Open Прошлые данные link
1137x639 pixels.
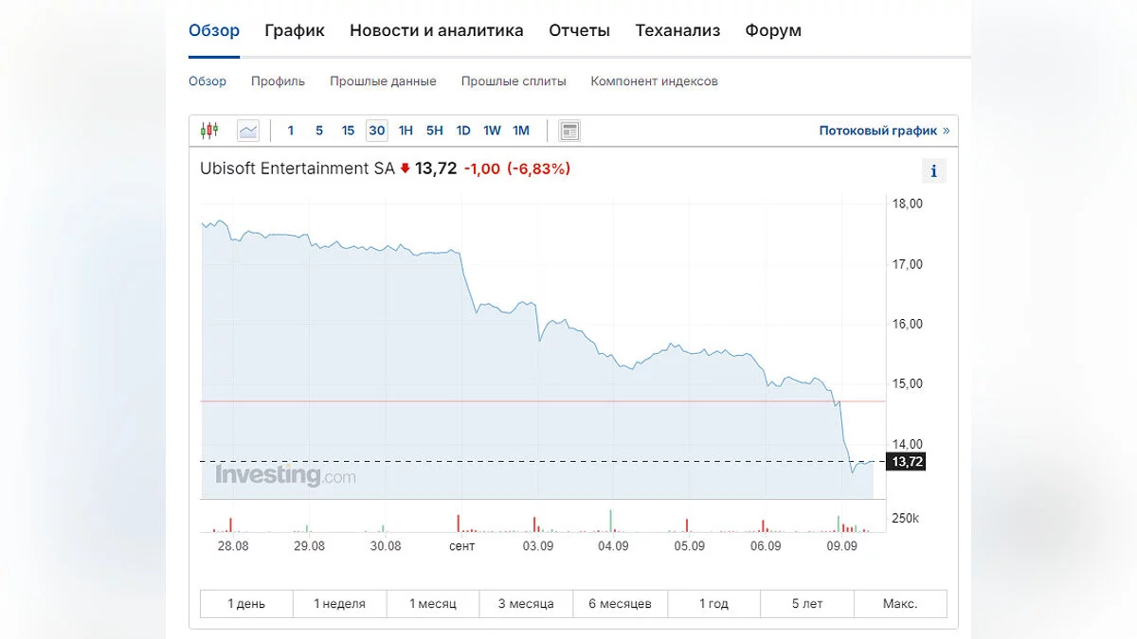pos(383,81)
